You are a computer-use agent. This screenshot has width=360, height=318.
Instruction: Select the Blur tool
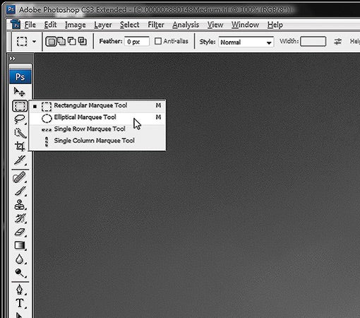[x=20, y=259]
